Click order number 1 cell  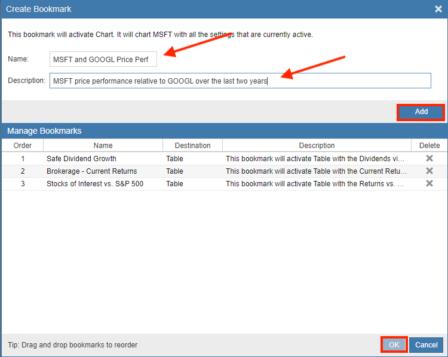(23, 159)
